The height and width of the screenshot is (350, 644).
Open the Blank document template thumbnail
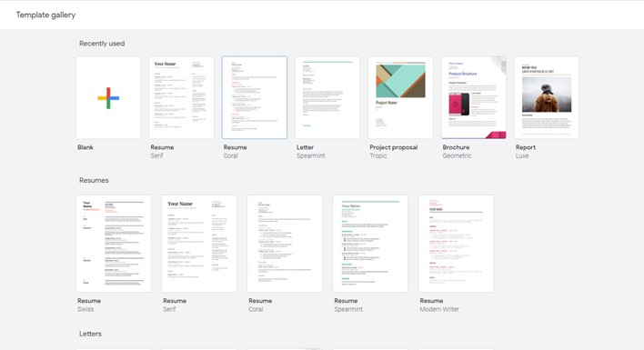pos(108,97)
